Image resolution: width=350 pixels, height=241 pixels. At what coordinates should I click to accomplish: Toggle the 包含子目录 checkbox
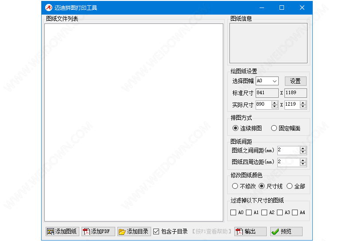tap(156, 232)
